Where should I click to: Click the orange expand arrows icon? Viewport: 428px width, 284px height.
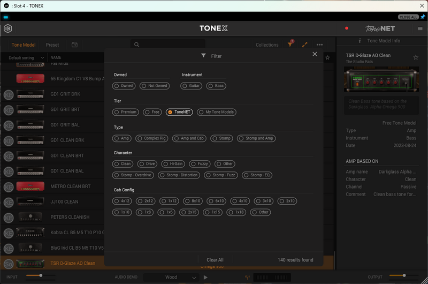coord(304,44)
